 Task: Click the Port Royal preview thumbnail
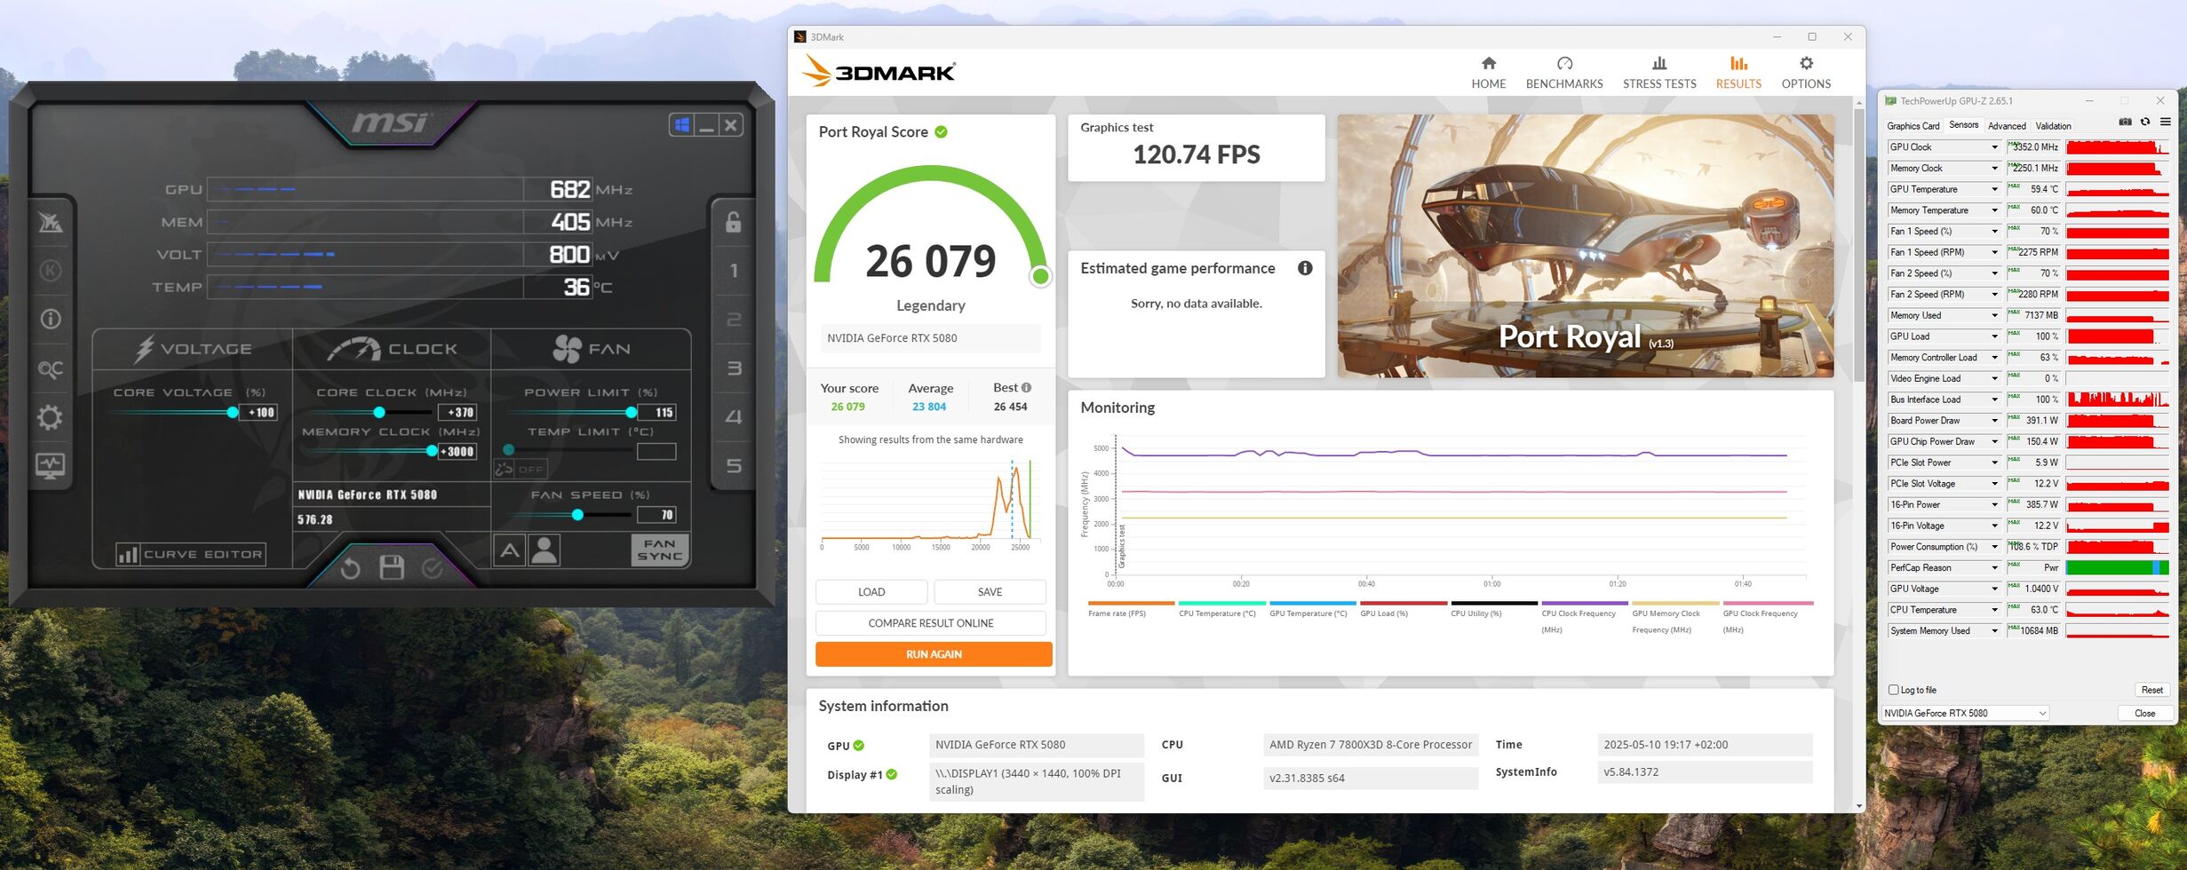pos(1586,246)
